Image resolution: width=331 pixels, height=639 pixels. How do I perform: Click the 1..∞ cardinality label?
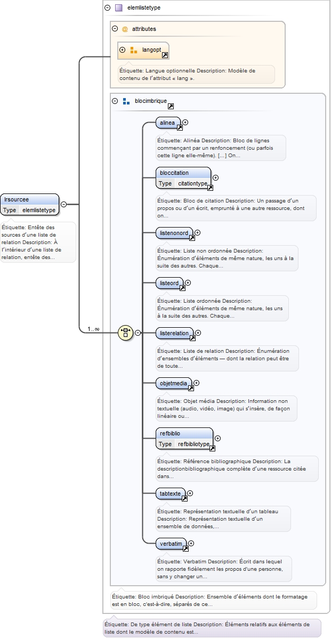pyautogui.click(x=93, y=329)
